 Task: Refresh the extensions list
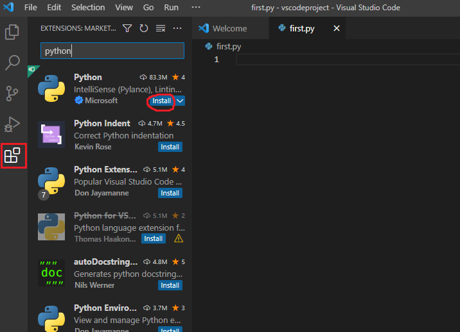coord(144,28)
